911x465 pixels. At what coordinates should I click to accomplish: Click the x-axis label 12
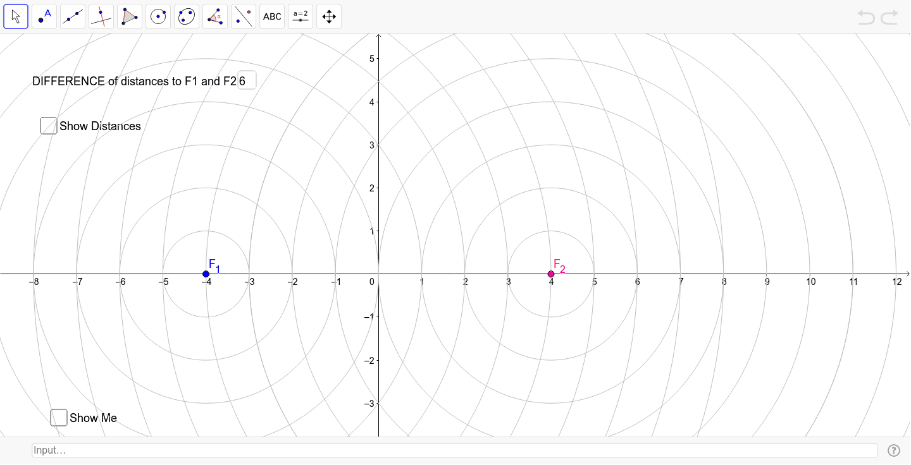897,282
